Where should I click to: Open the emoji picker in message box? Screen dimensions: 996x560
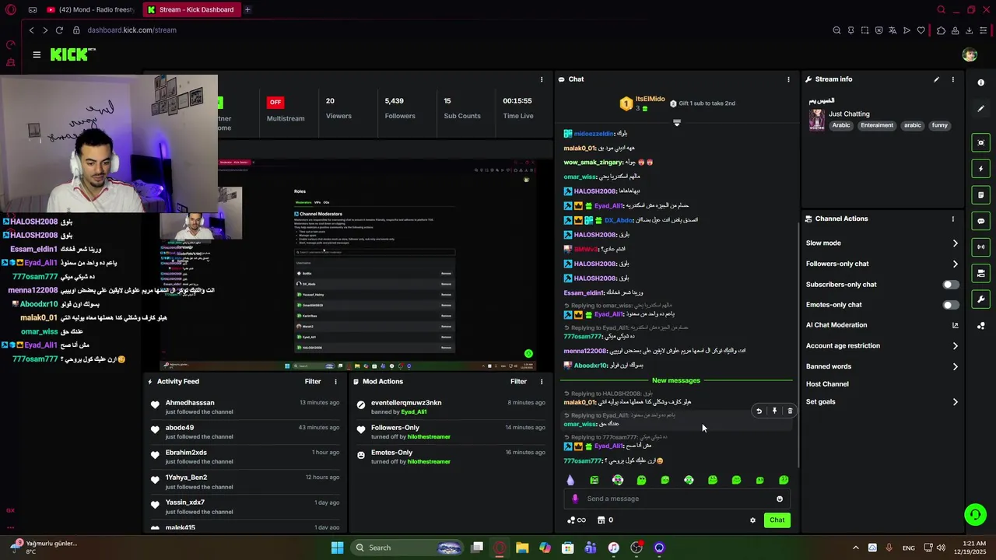click(780, 499)
